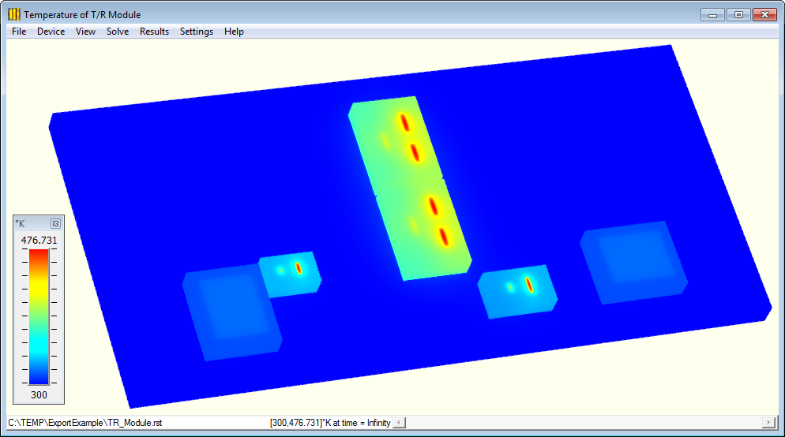Click the top red hotspot on central chip
The image size is (785, 437).
404,122
